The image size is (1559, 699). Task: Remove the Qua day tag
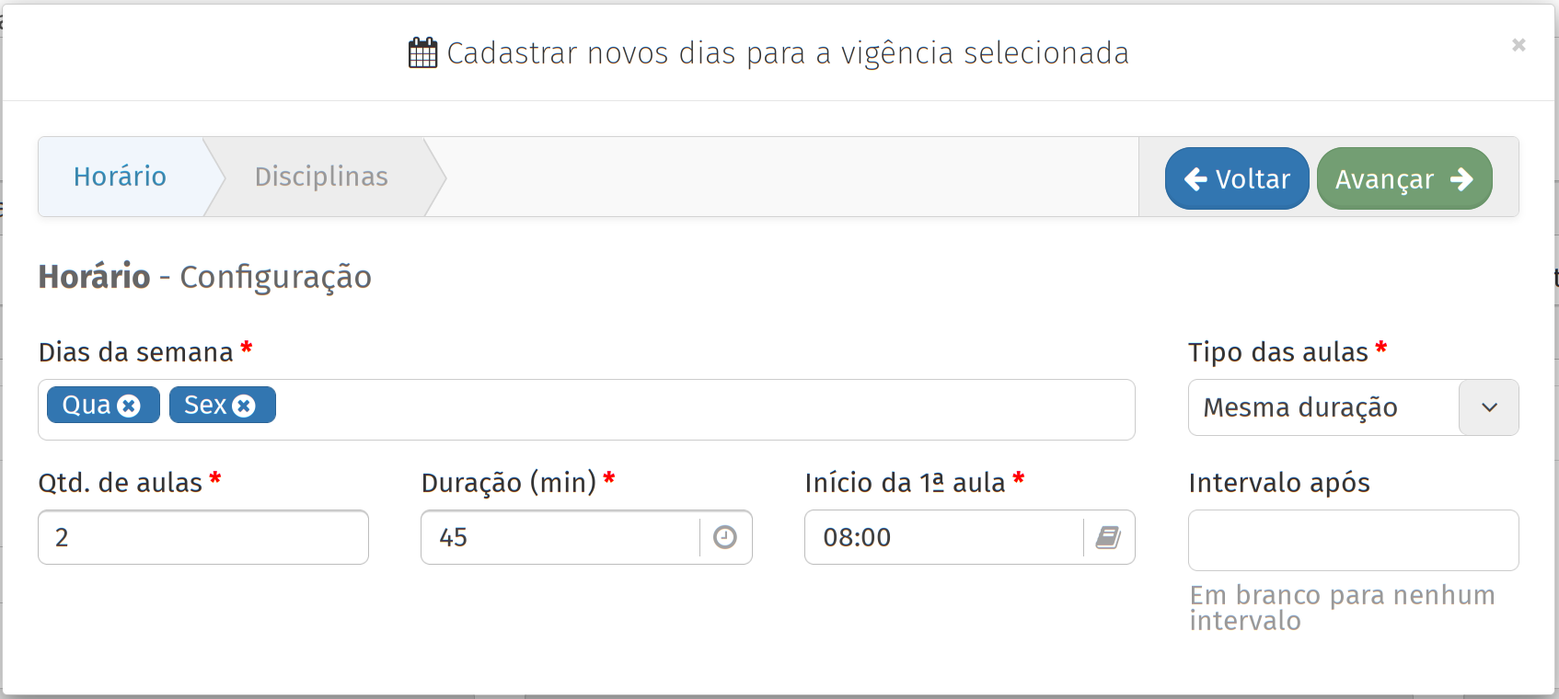tap(130, 406)
